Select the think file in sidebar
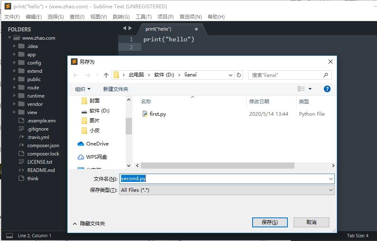Image resolution: width=377 pixels, height=241 pixels. (x=33, y=179)
